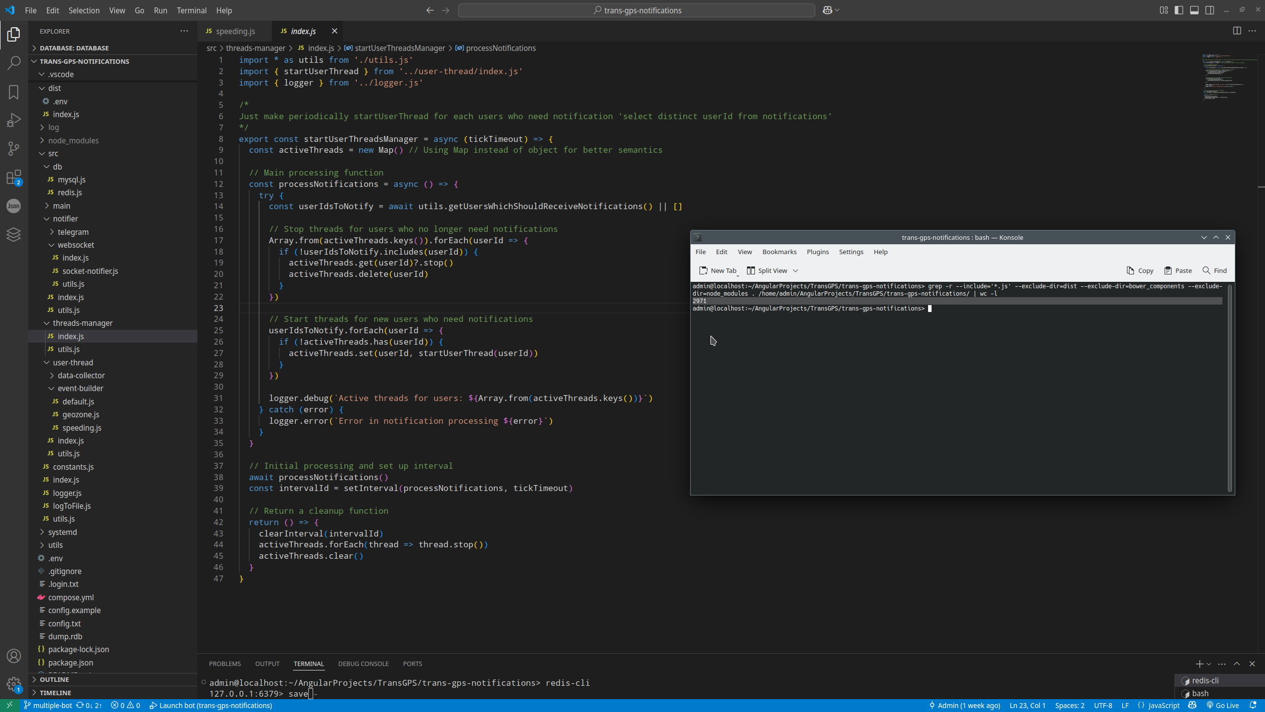
Task: Open the Run and Debug view
Action: point(14,120)
